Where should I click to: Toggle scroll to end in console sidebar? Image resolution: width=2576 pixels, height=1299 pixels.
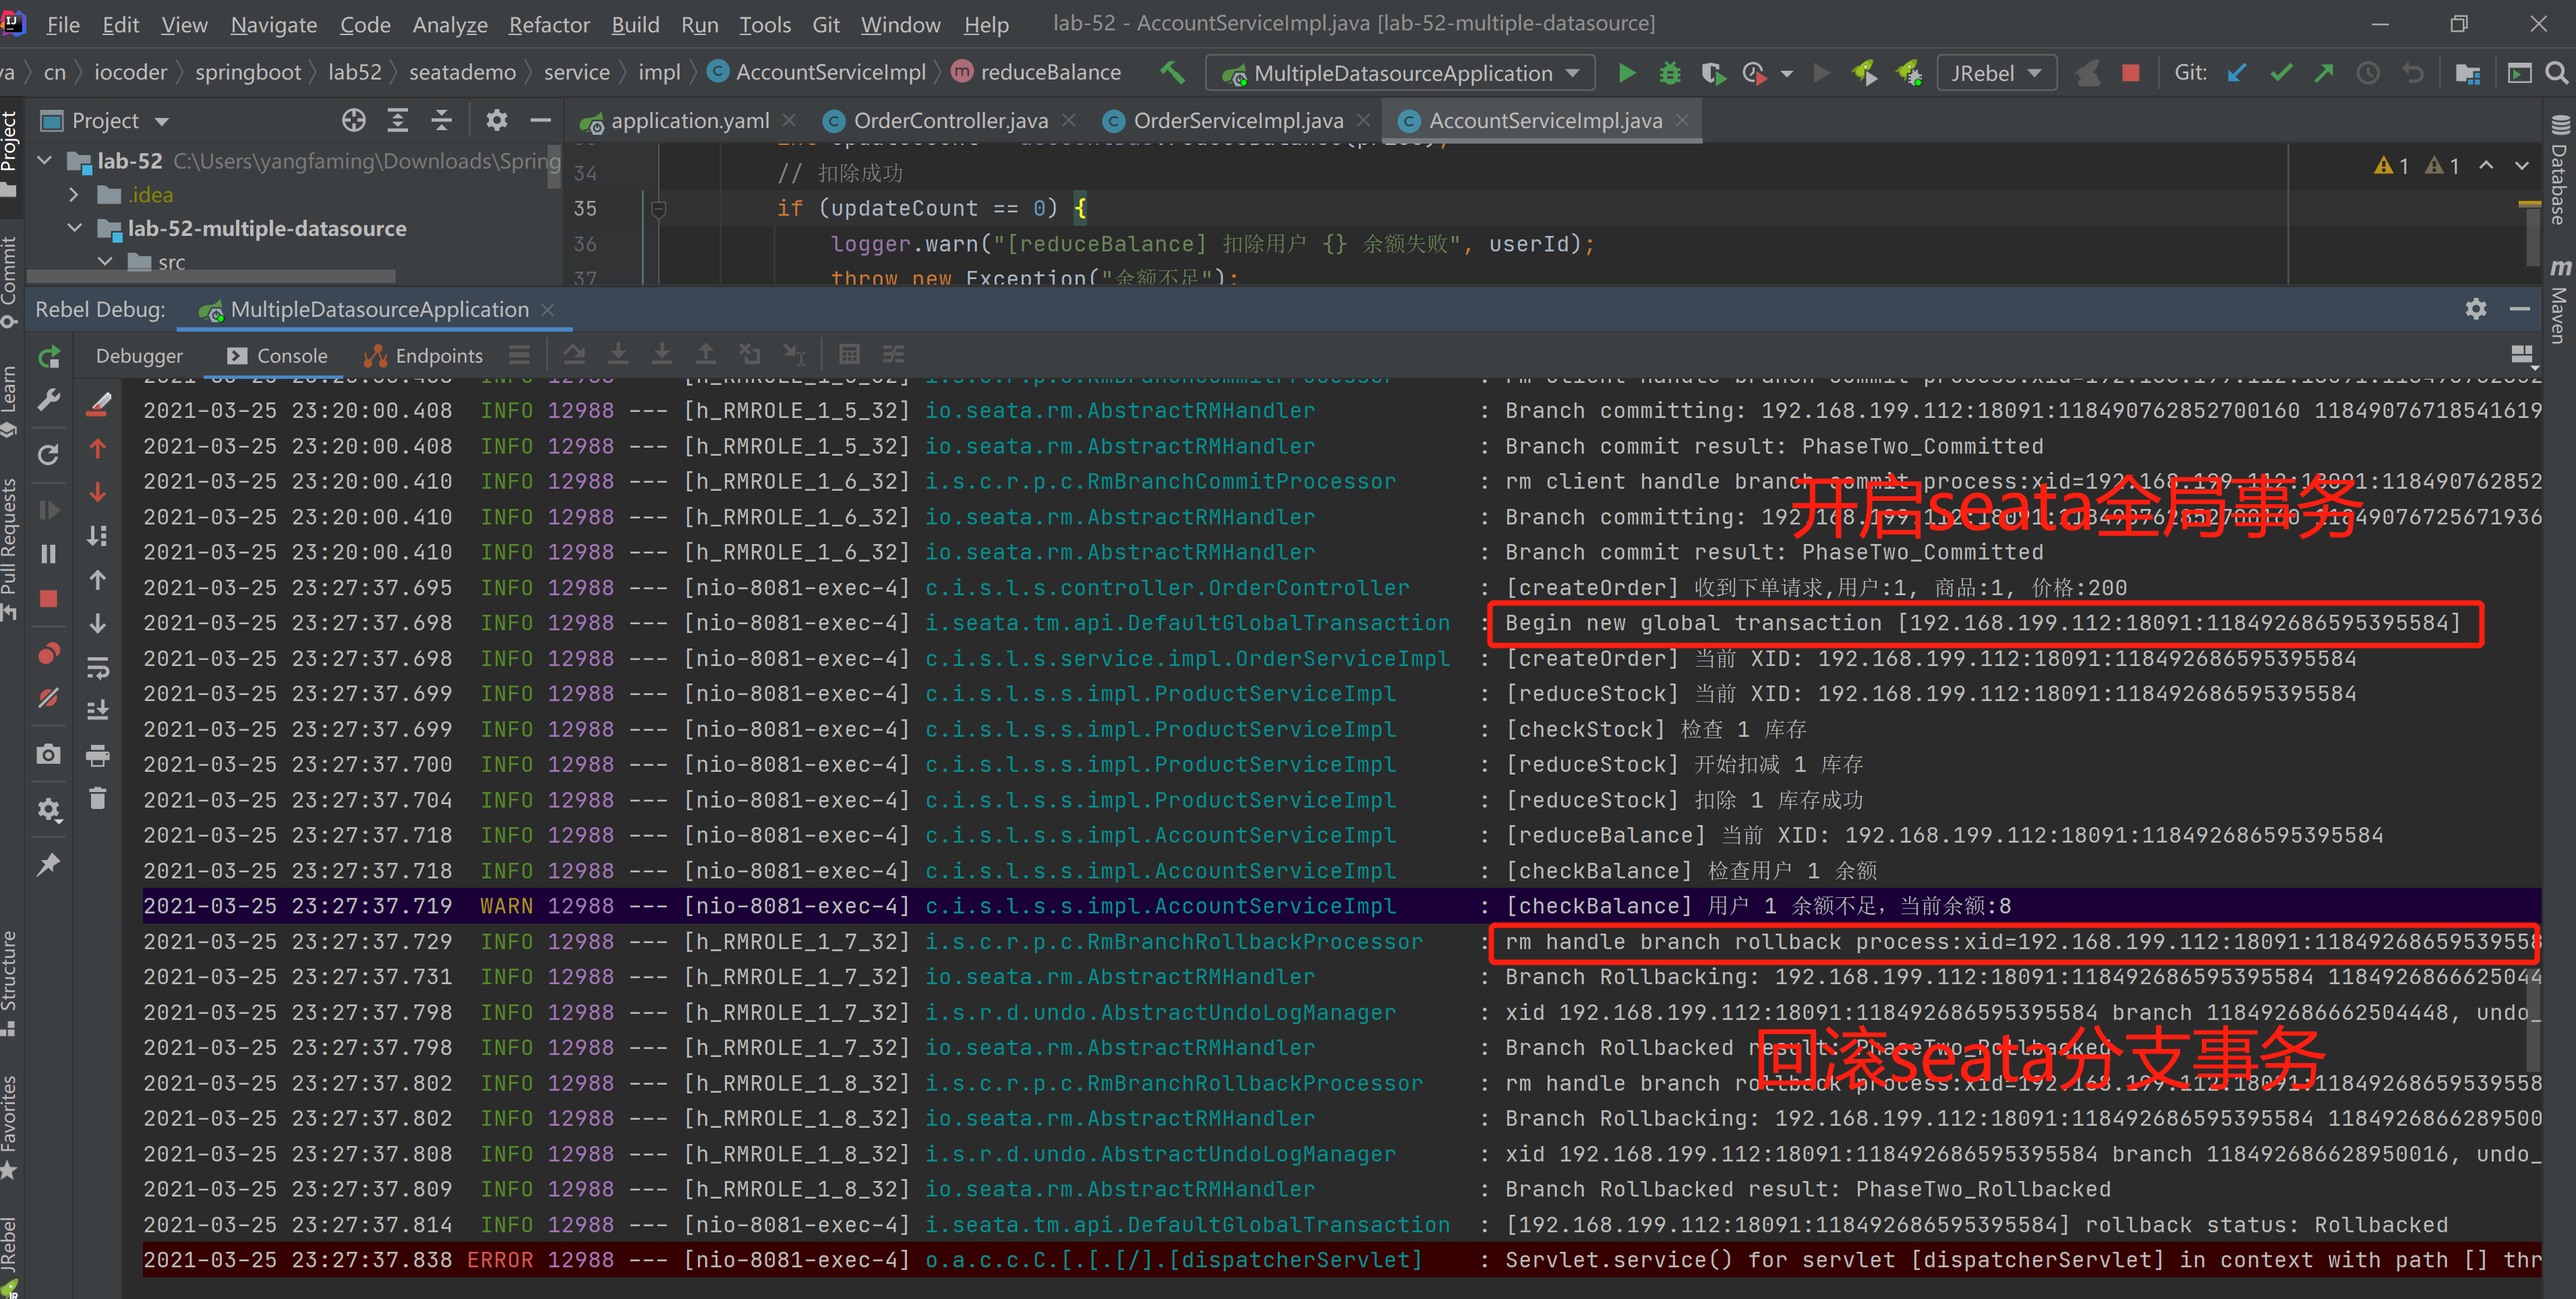[97, 710]
